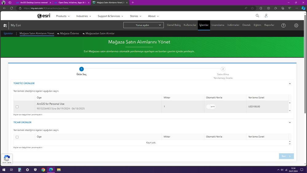The width and height of the screenshot is (307, 173).
Task: Open Chrome from the taskbar
Action: pos(43,170)
